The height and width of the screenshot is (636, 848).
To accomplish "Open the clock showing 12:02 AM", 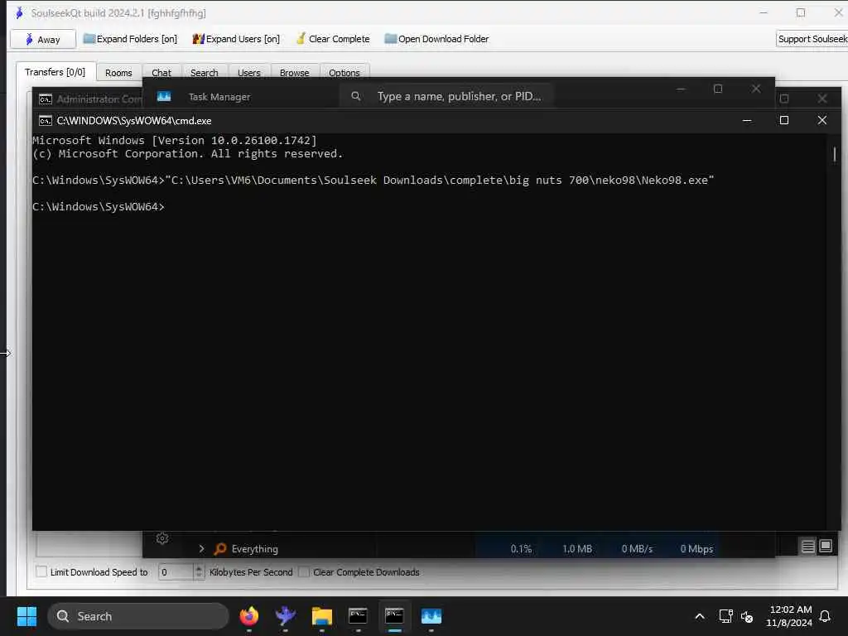I will point(789,616).
